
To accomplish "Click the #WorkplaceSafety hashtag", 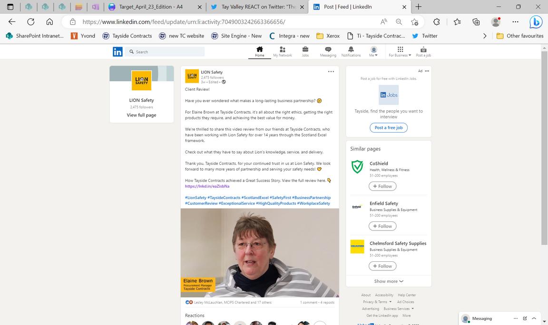I will [x=313, y=203].
